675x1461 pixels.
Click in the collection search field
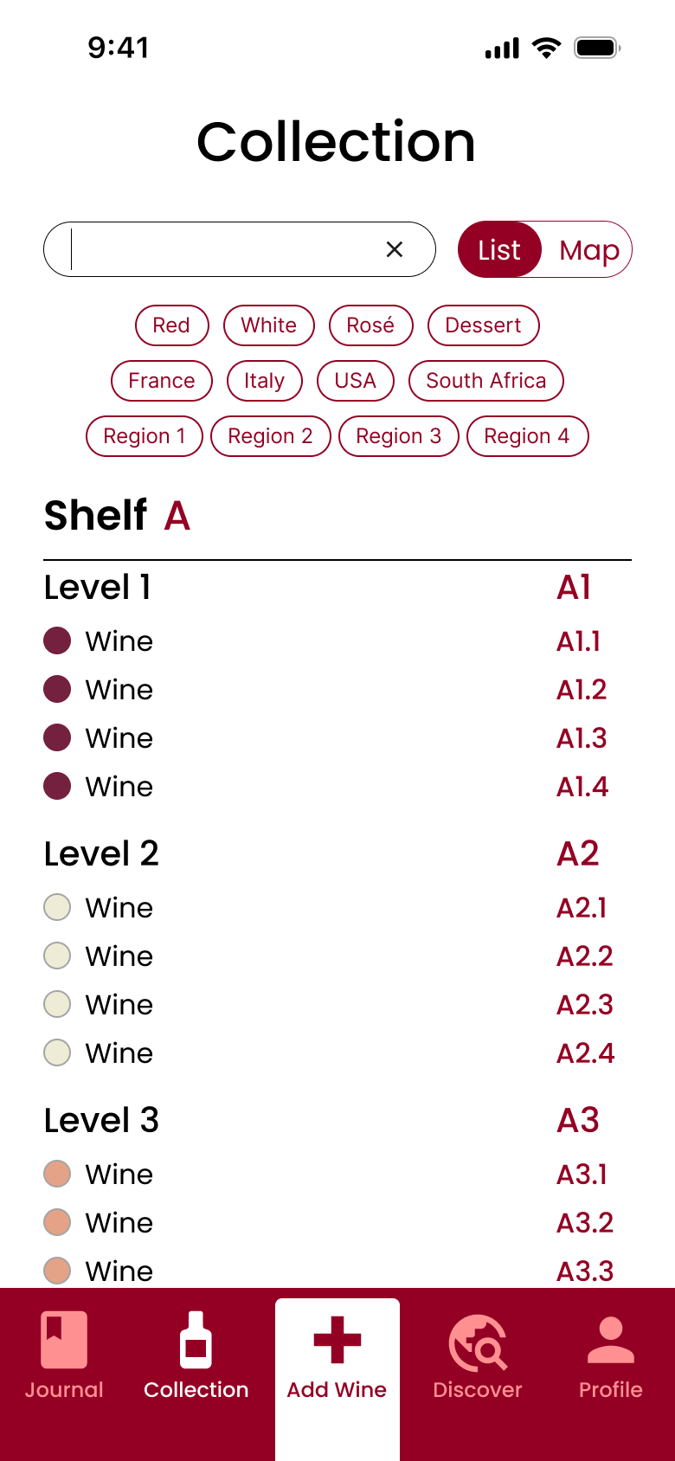point(225,249)
